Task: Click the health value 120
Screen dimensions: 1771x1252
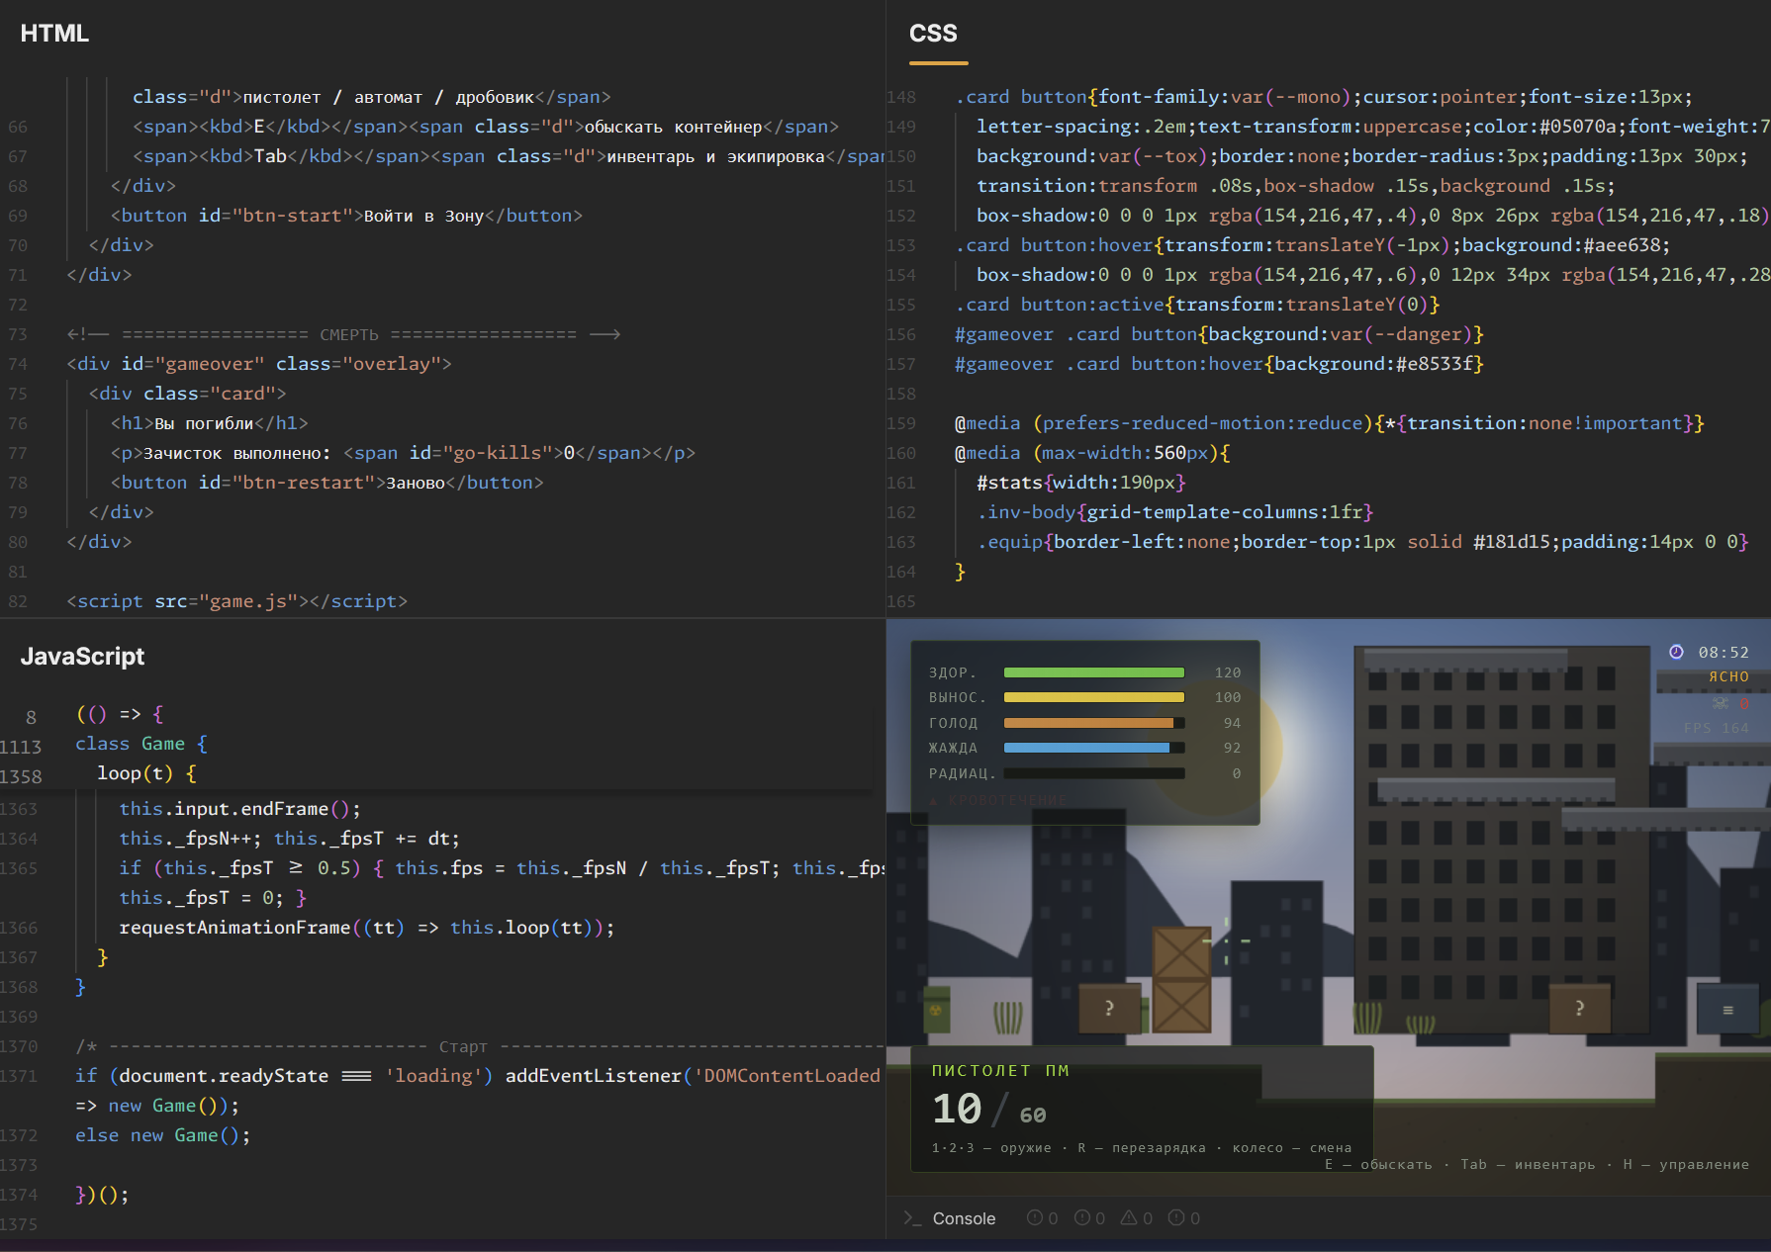Action: point(1228,672)
